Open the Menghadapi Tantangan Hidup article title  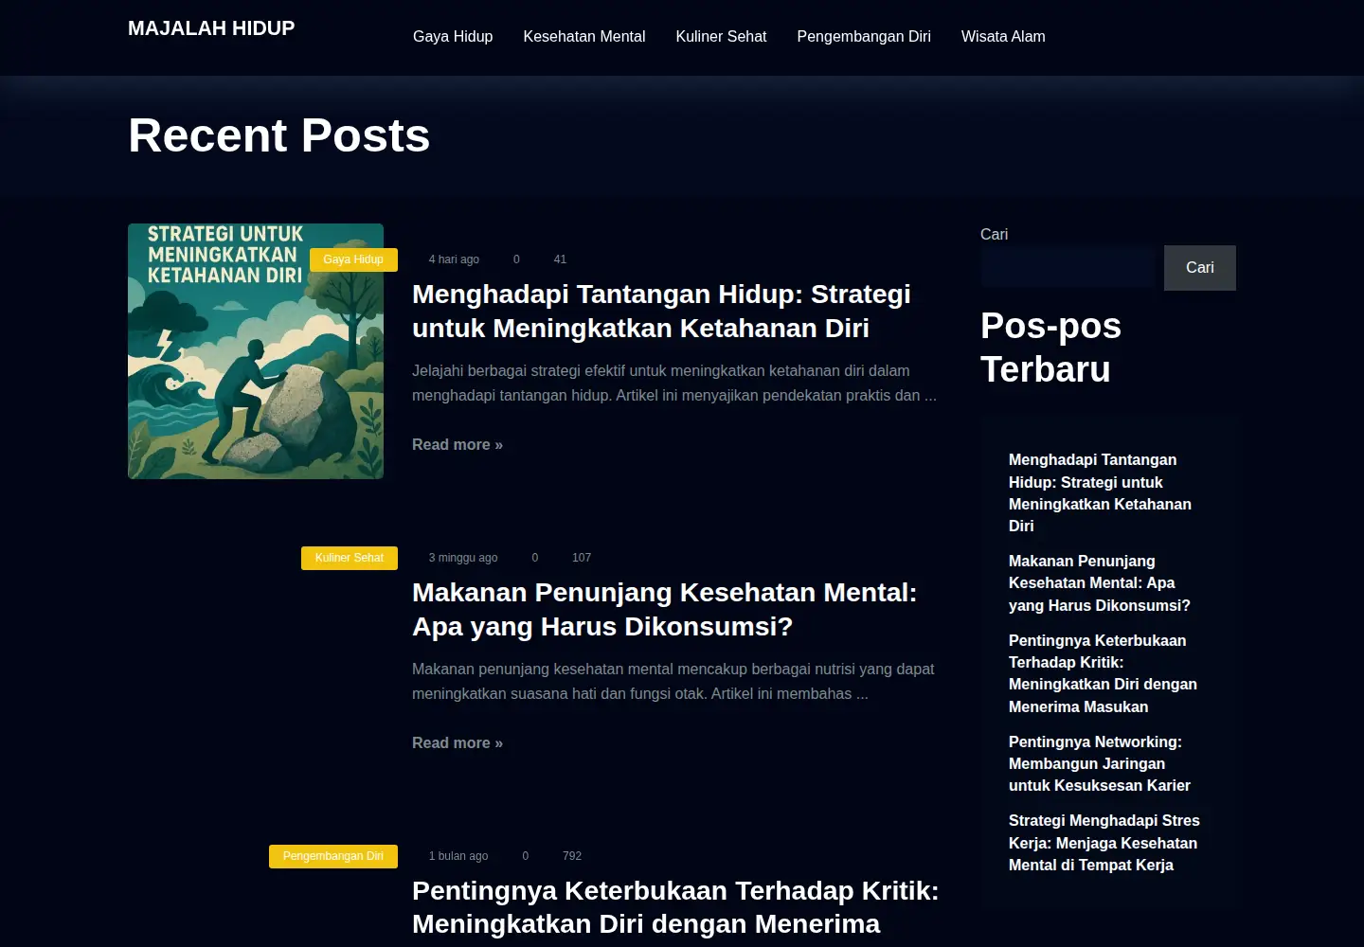tap(661, 311)
